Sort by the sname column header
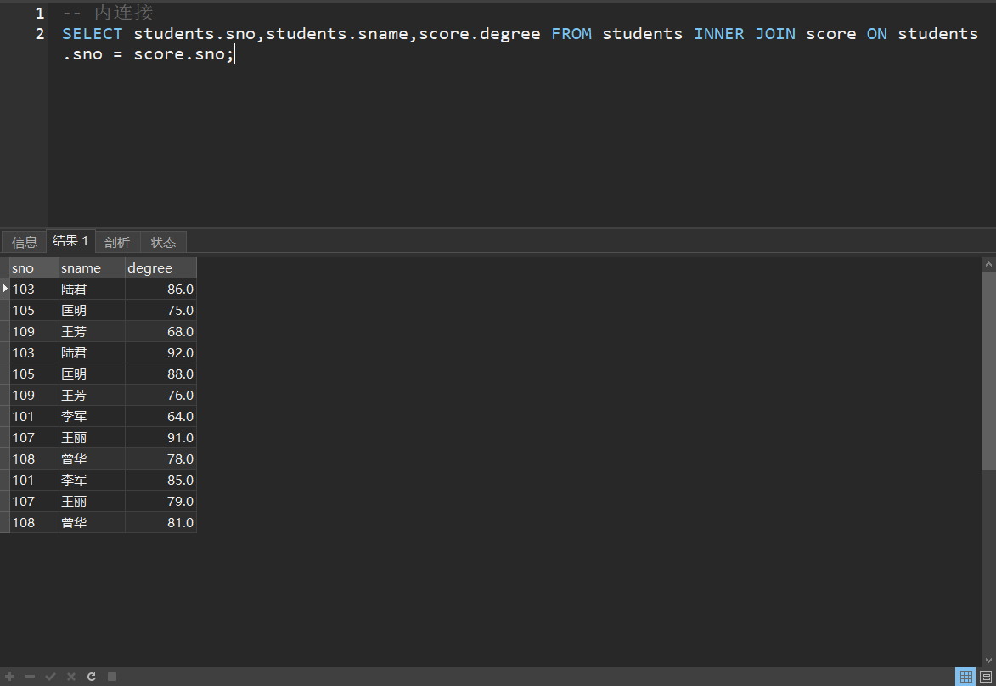The width and height of the screenshot is (996, 686). (92, 268)
